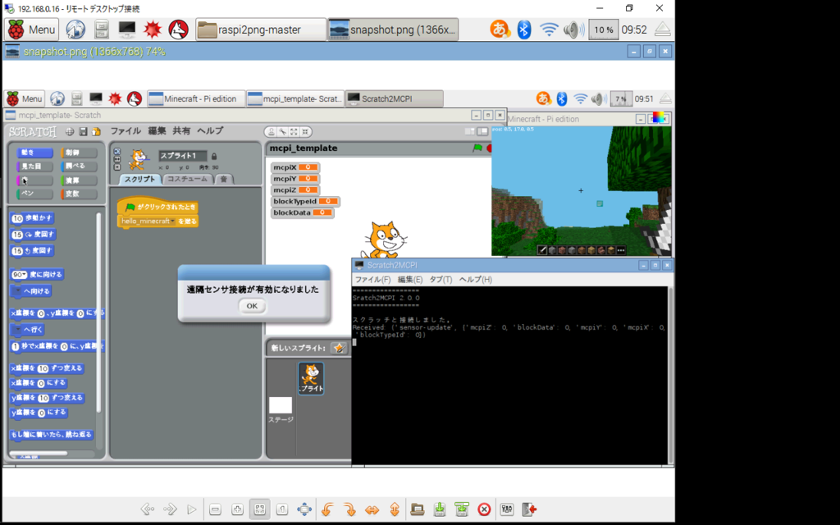
Task: Click the Scratch blocks palette vertical scrollbar
Action: coord(98,312)
